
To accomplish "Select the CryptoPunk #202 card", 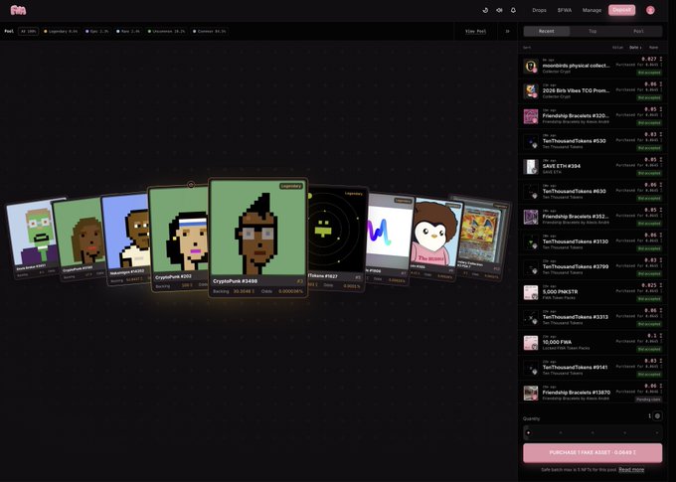I will click(x=178, y=239).
